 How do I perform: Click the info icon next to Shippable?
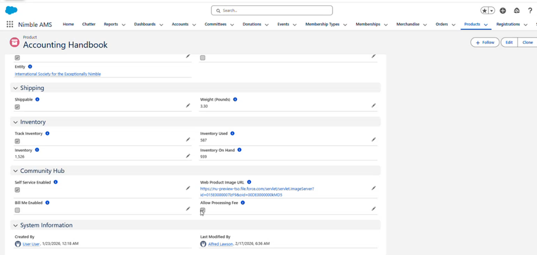(37, 99)
